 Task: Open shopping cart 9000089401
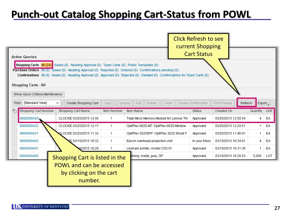pyautogui.click(x=29, y=148)
